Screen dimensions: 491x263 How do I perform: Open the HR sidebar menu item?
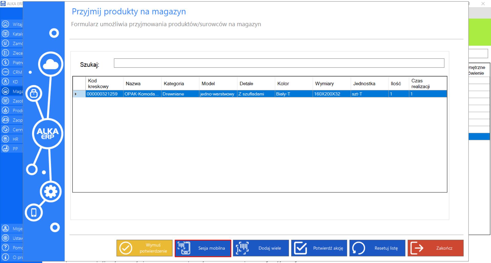pos(15,139)
